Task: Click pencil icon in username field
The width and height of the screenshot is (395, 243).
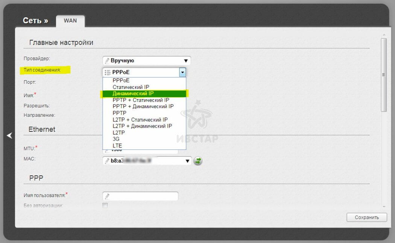Action: 107,196
